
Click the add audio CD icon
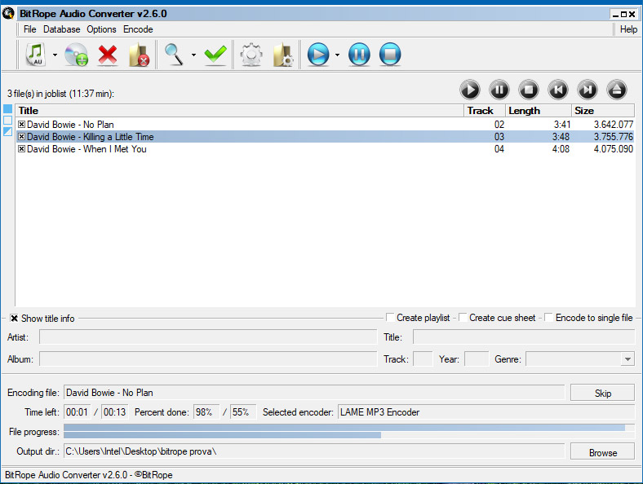(76, 55)
